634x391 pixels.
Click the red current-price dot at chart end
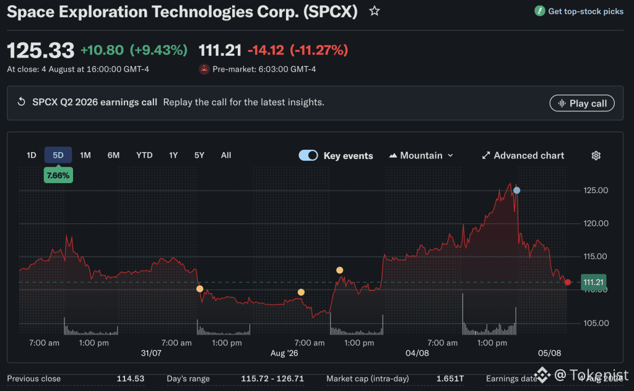point(568,282)
